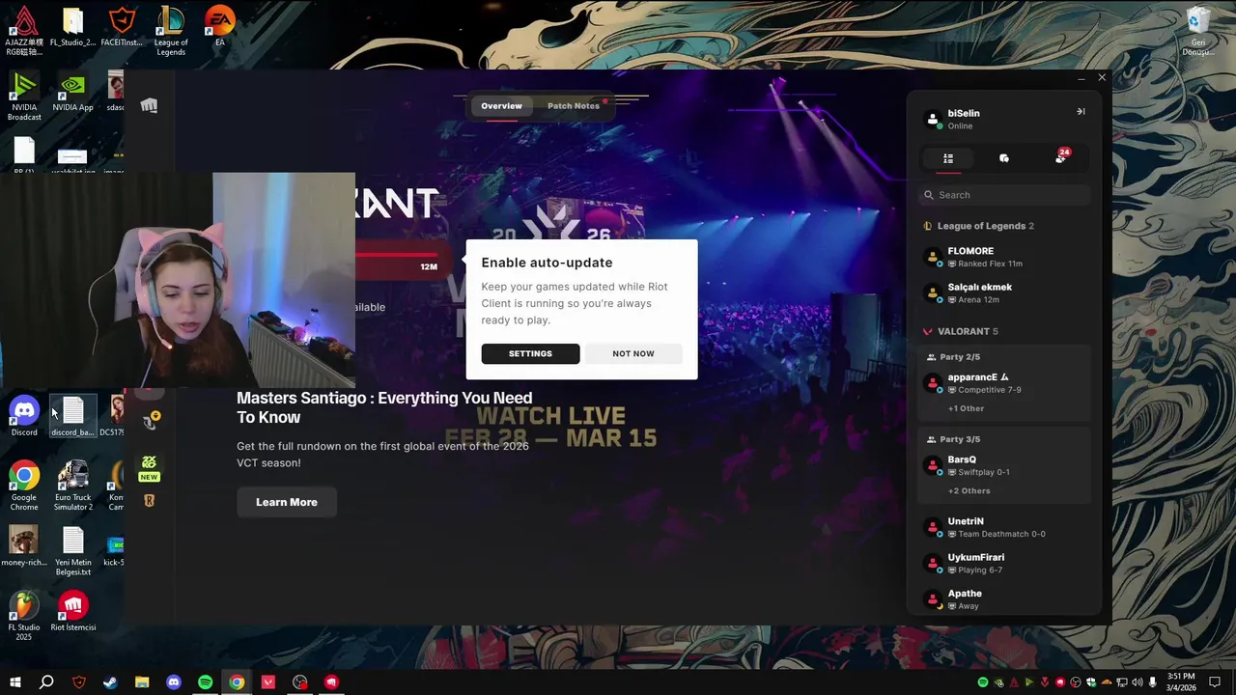
Task: Open Riot İstemcisi desktop shortcut
Action: point(73,611)
